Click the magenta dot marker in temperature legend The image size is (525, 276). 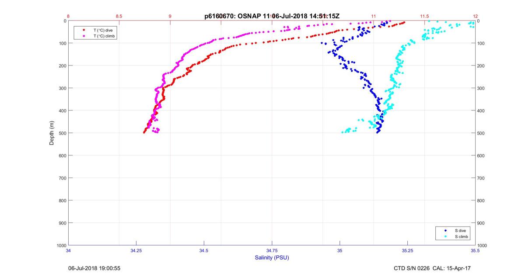point(84,36)
